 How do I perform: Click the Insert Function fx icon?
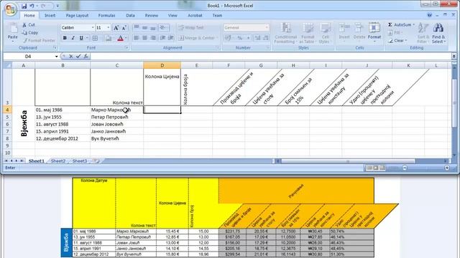click(x=86, y=56)
